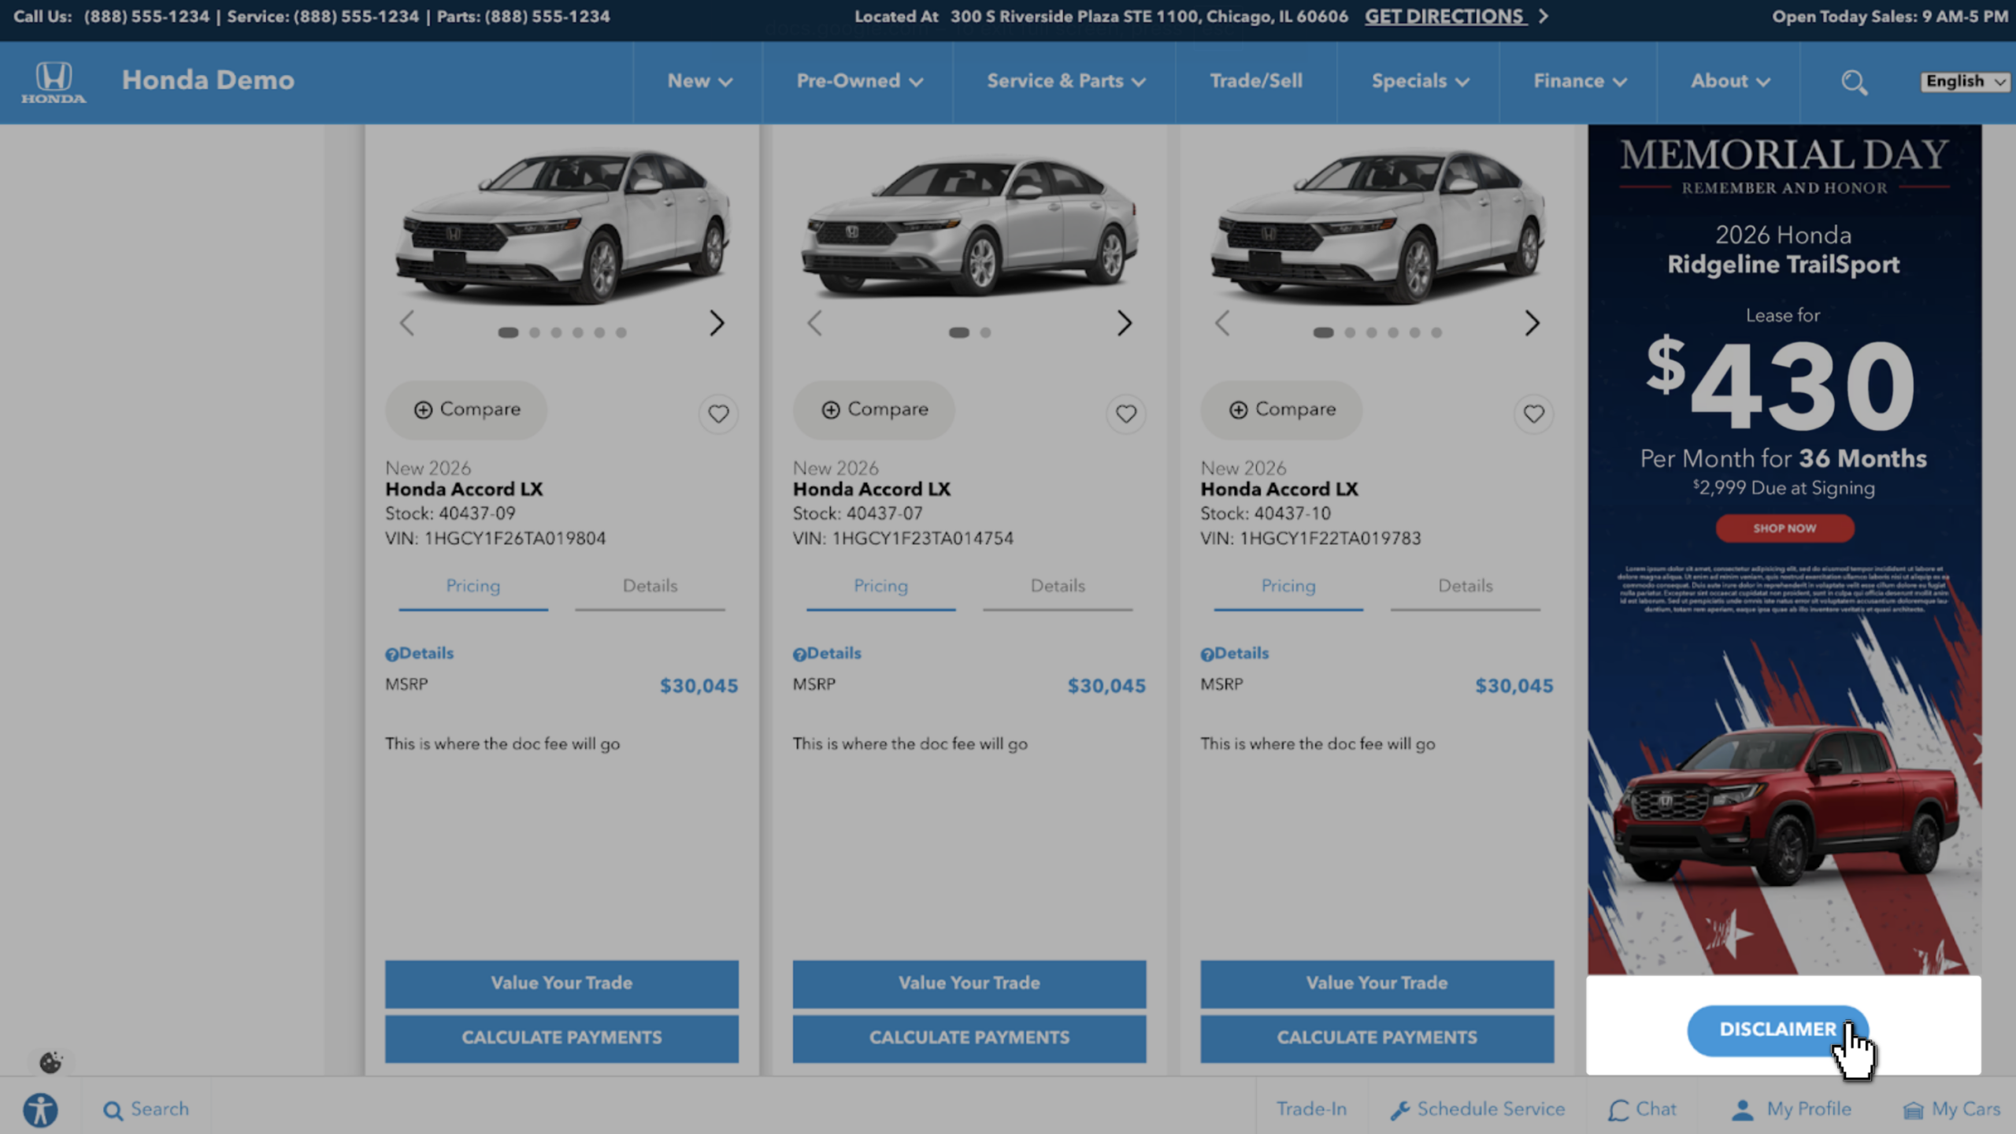Image resolution: width=2016 pixels, height=1134 pixels.
Task: Favorite the Accord with stock 40437-09
Action: [x=718, y=413]
